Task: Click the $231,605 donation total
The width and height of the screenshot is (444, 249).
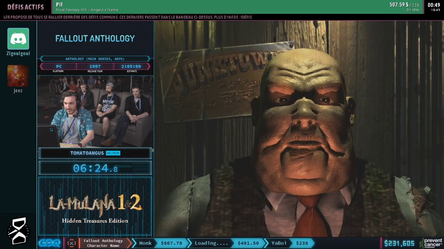Action: 399,243
